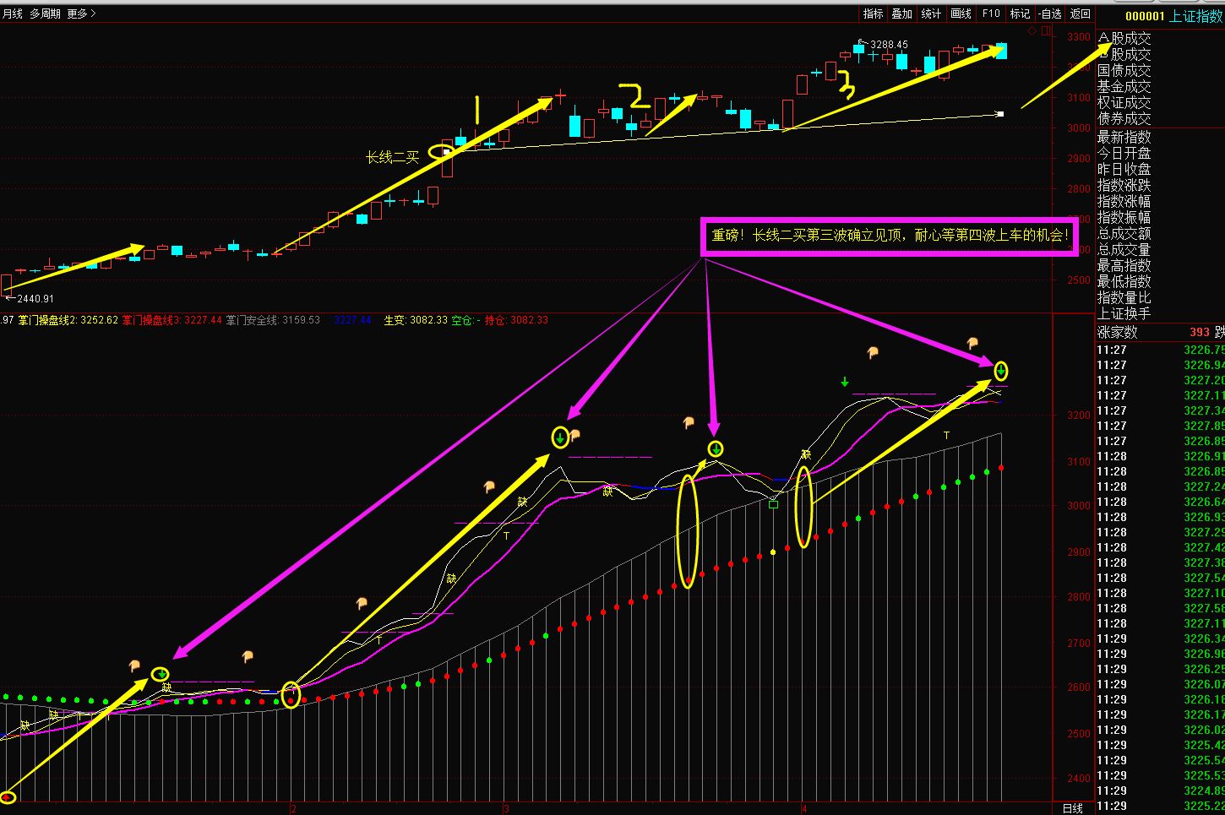Click the uncircled green down-arrow signal marker
The image size is (1225, 815).
[x=844, y=383]
